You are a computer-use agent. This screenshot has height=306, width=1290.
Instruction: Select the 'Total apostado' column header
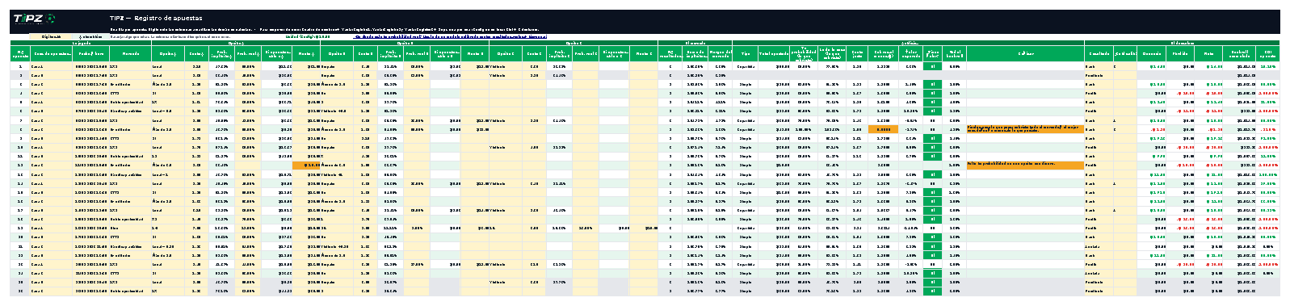point(774,53)
